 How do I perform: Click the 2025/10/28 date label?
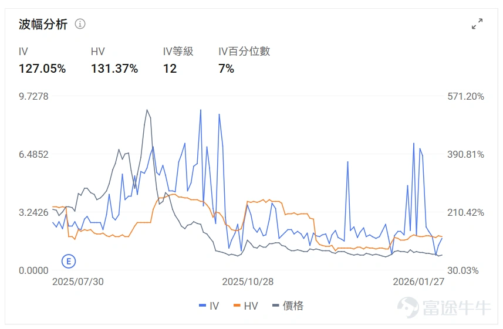[x=248, y=281]
